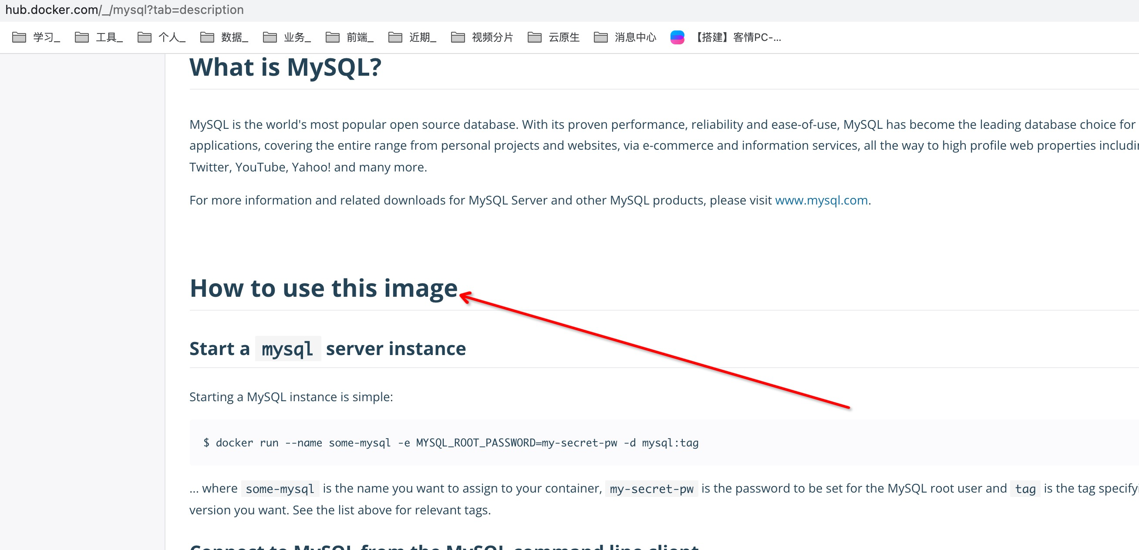The height and width of the screenshot is (550, 1139).
Task: Follow the www.mysql.com link
Action: (x=822, y=201)
